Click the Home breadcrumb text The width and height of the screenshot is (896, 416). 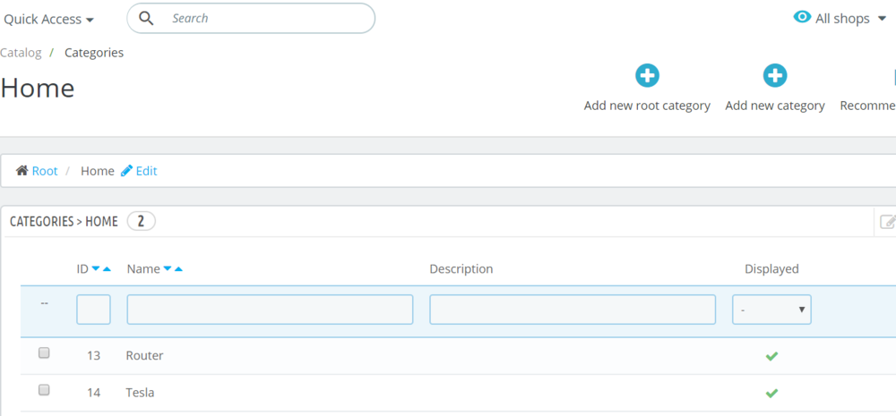[97, 171]
